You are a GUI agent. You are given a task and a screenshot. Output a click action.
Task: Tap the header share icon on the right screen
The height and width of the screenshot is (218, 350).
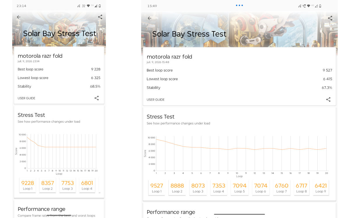click(330, 18)
